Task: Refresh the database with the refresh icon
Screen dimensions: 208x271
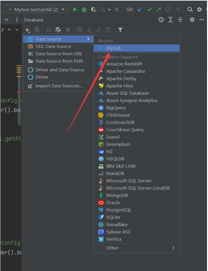Action: (49, 30)
